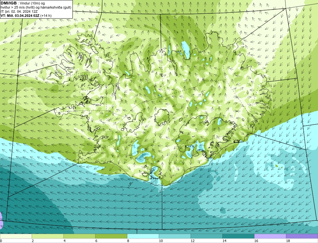Click the legend value label '2'
The width and height of the screenshot is (318, 243).
(x=33, y=241)
